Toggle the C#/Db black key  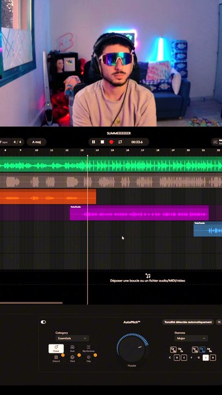tap(173, 349)
